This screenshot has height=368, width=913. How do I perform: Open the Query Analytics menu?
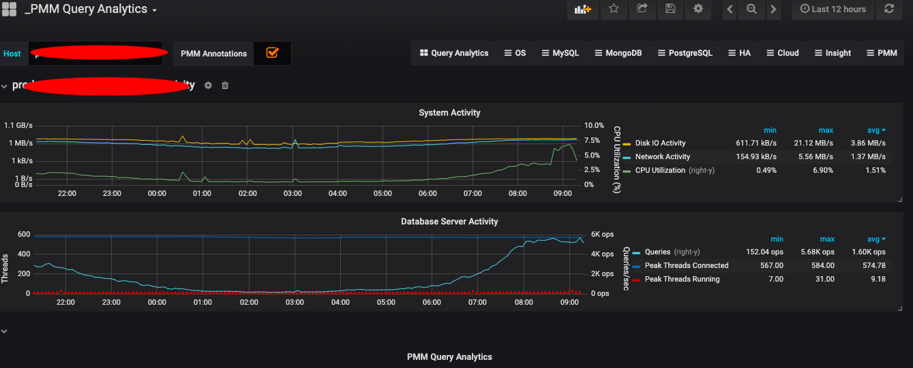click(x=454, y=53)
